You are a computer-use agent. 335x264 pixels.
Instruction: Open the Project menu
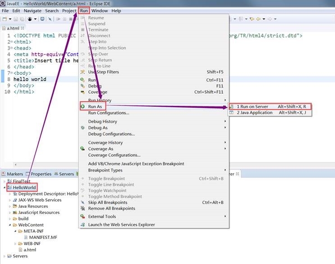click(x=69, y=11)
